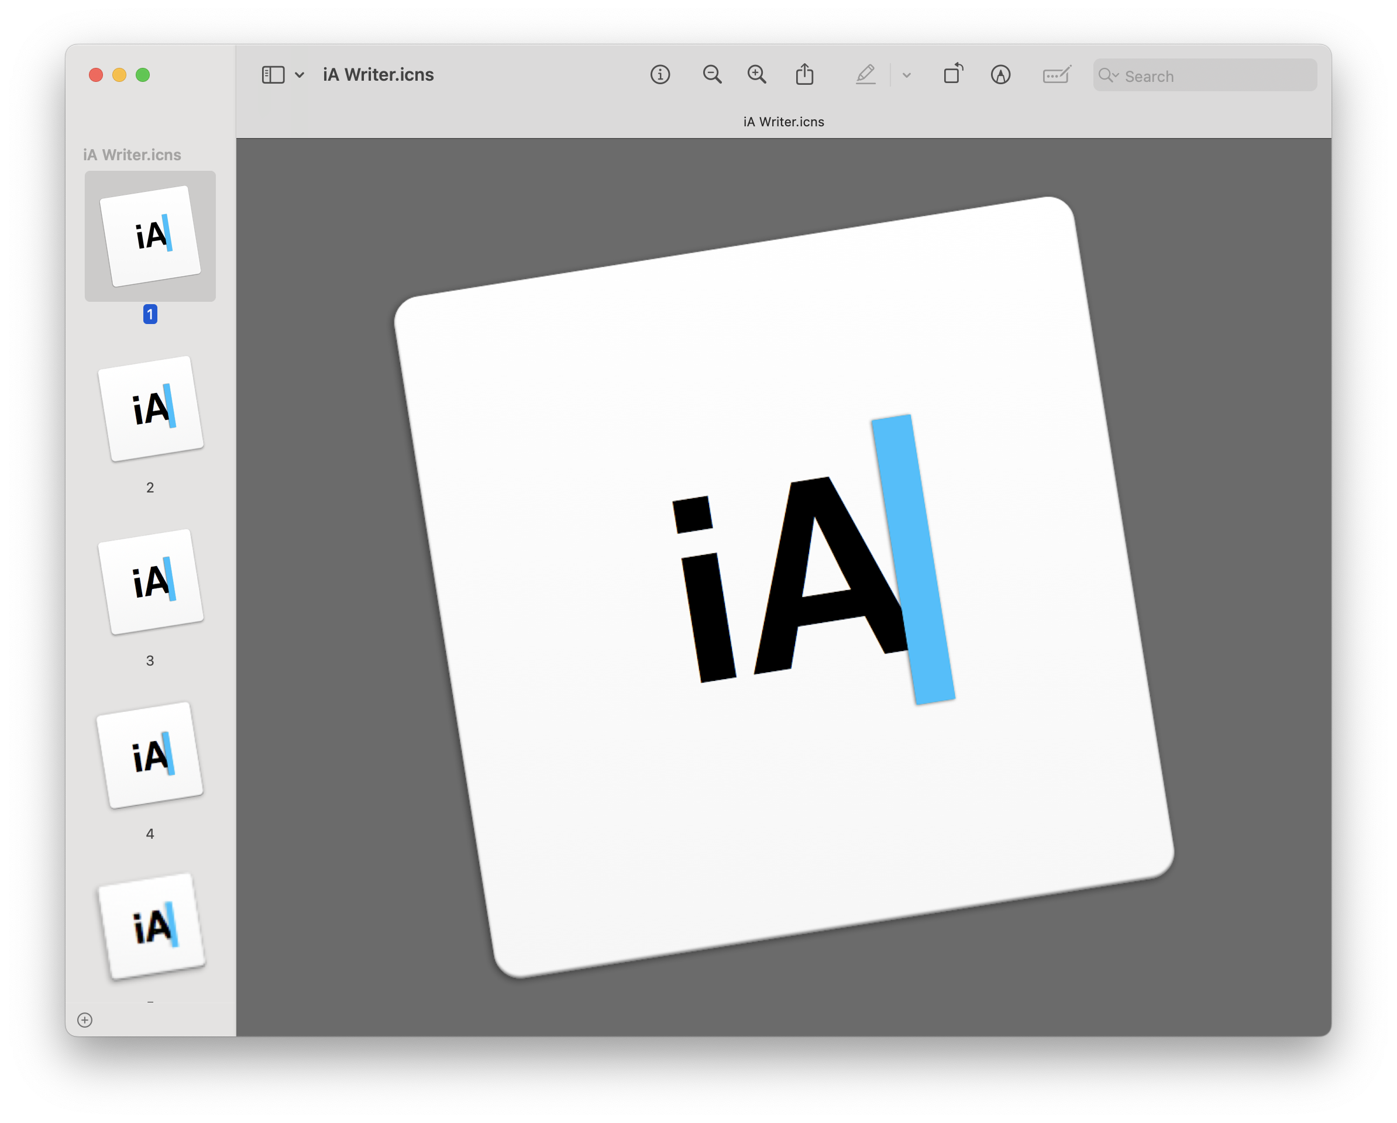Click the plus button below the sidebar
The height and width of the screenshot is (1123, 1397).
click(86, 1019)
